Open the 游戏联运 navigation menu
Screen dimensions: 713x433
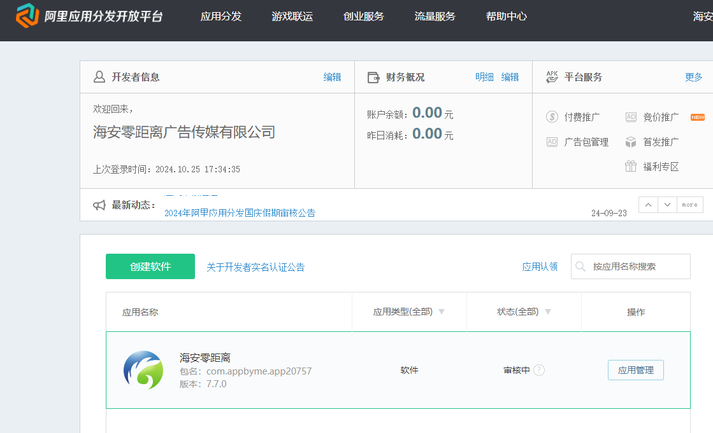pyautogui.click(x=292, y=17)
